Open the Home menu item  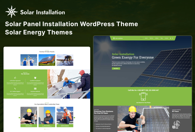coord(141,38)
